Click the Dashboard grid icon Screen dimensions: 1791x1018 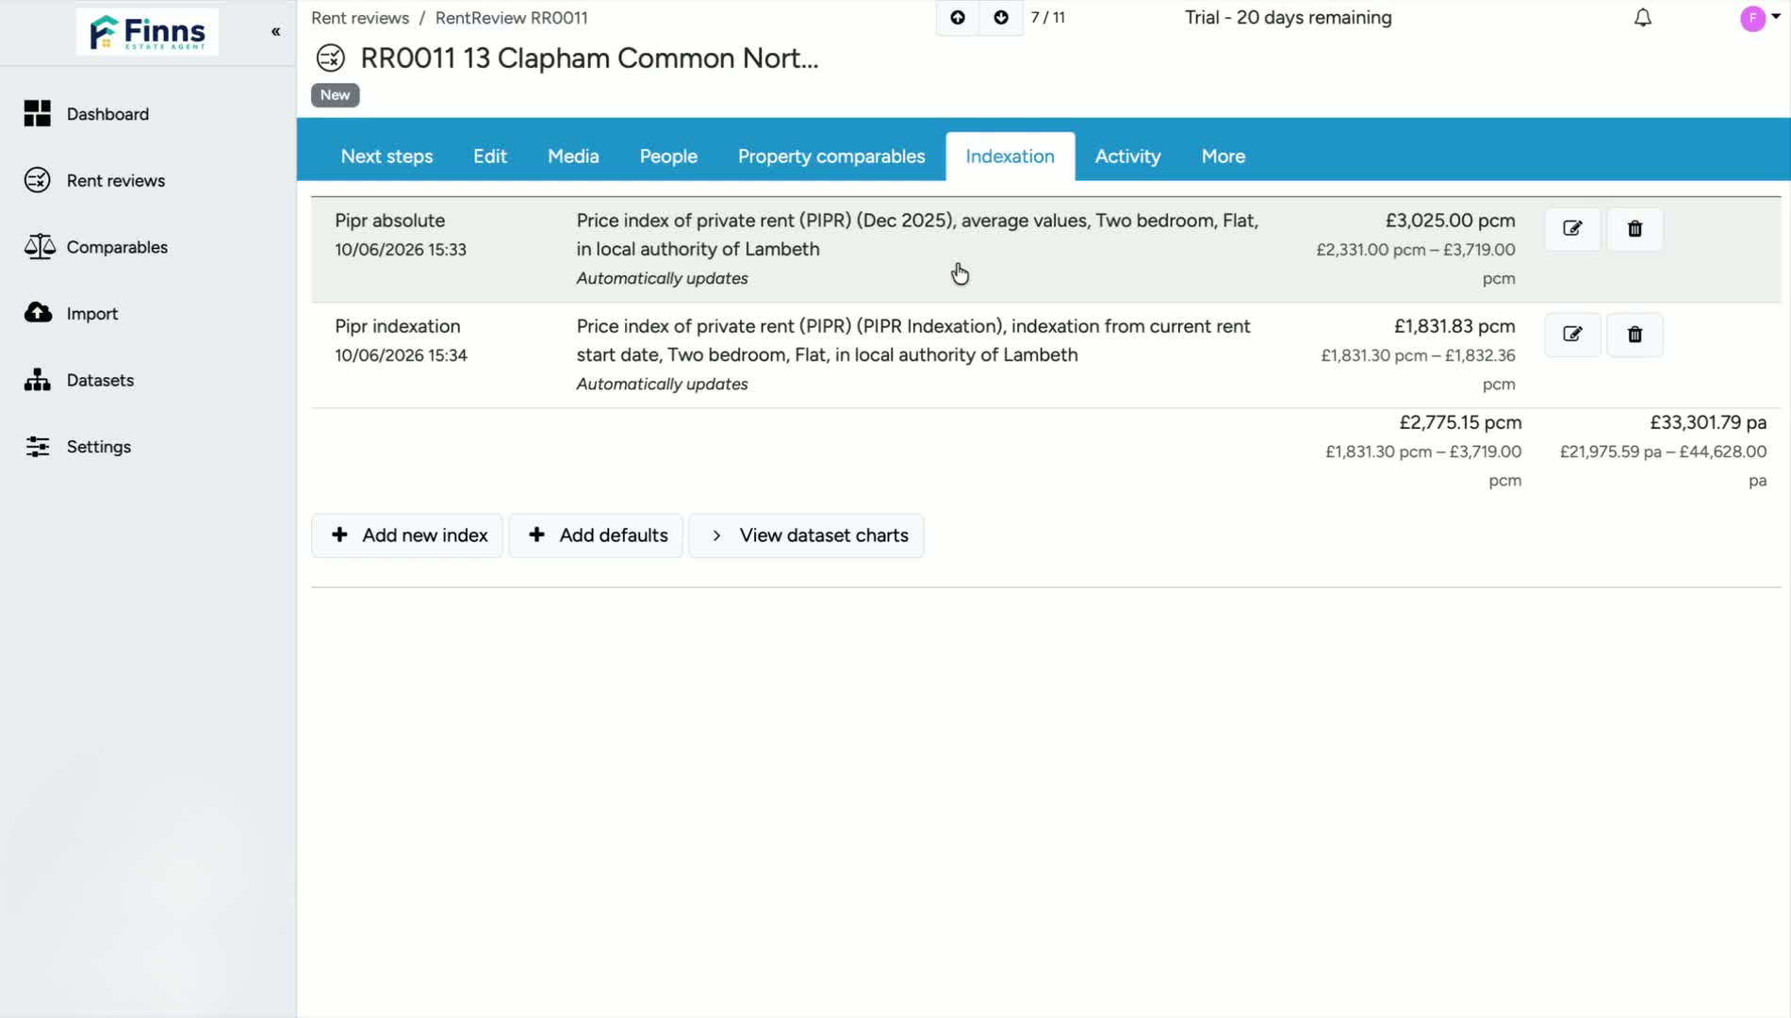tap(38, 114)
